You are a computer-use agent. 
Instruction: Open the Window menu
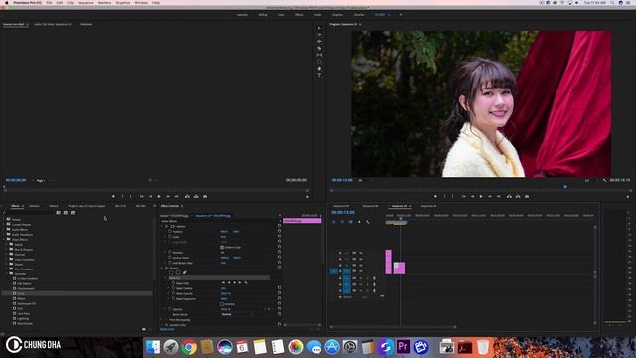point(141,2)
